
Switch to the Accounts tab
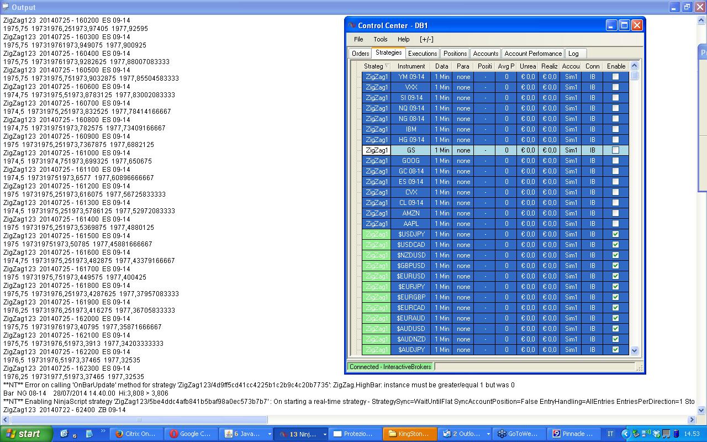(486, 54)
